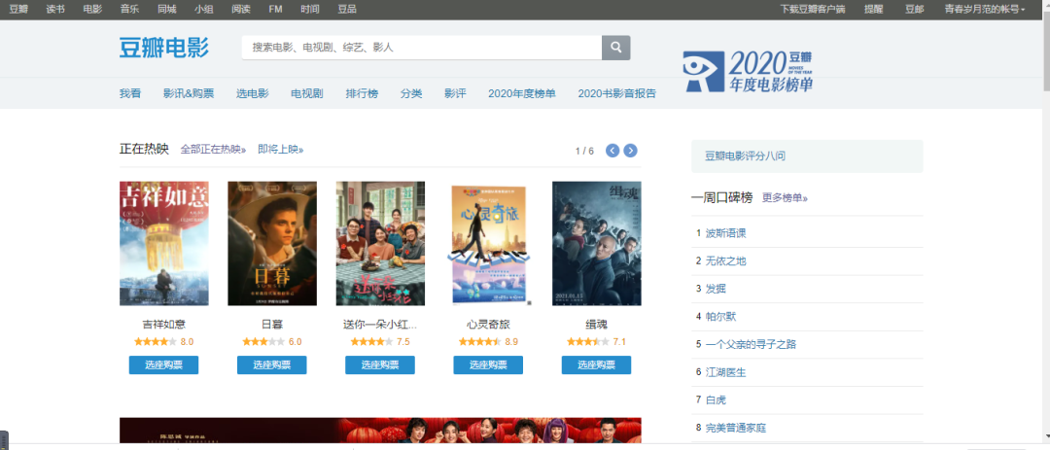Open the 缉魂 movie poster
This screenshot has height=450, width=1050.
click(x=596, y=243)
